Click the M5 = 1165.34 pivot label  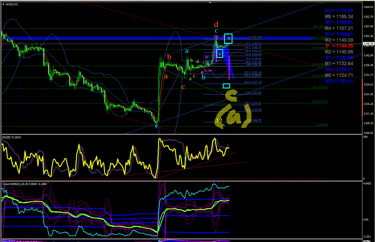pos(339,16)
